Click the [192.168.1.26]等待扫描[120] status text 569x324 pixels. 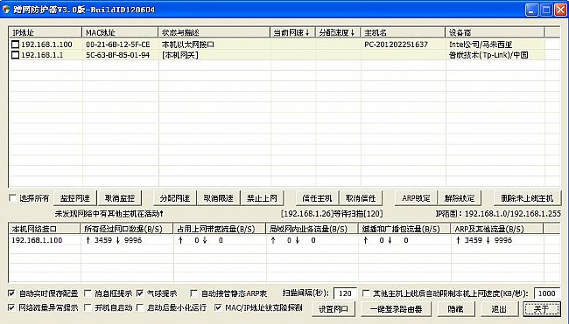click(332, 214)
